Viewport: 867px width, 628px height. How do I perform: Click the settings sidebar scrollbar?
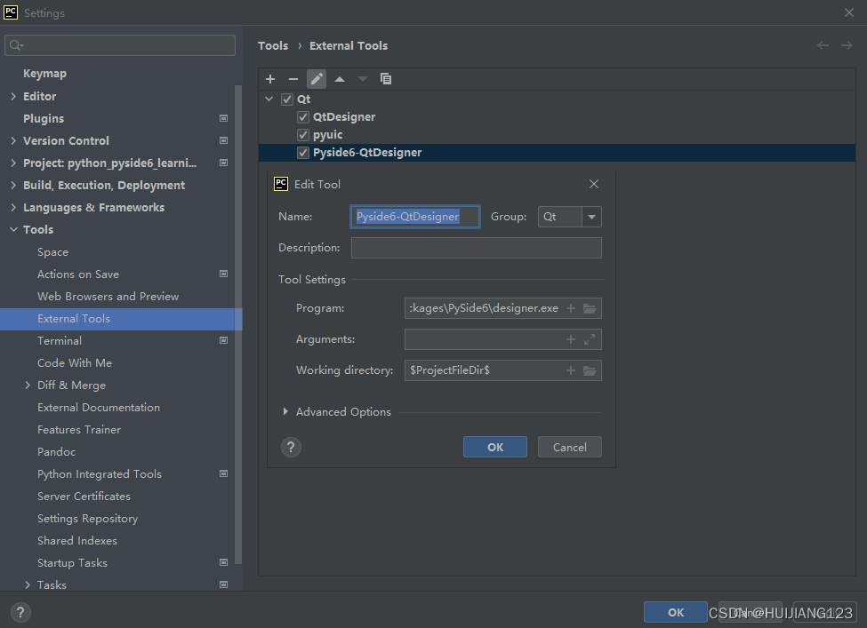tap(238, 324)
